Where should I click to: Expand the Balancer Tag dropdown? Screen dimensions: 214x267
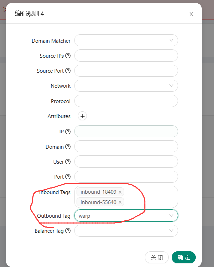pyautogui.click(x=126, y=231)
